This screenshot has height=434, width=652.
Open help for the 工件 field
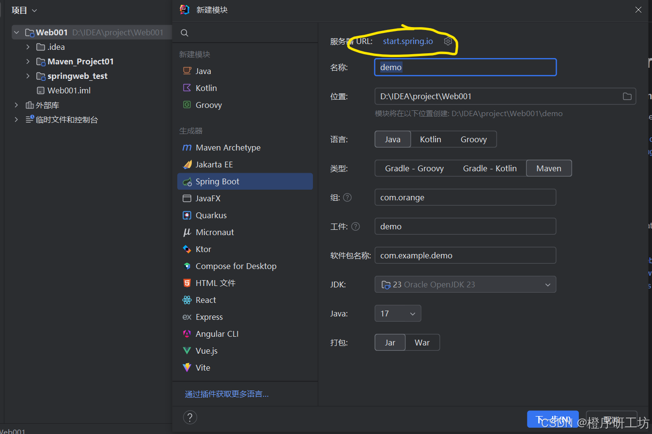click(x=356, y=226)
